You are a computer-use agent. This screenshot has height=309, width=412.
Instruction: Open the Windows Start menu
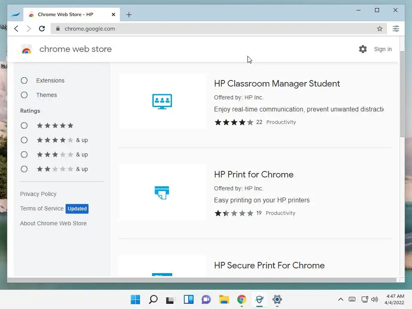[135, 299]
